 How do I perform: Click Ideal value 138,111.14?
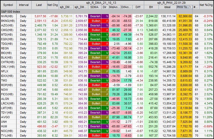coord(168,16)
